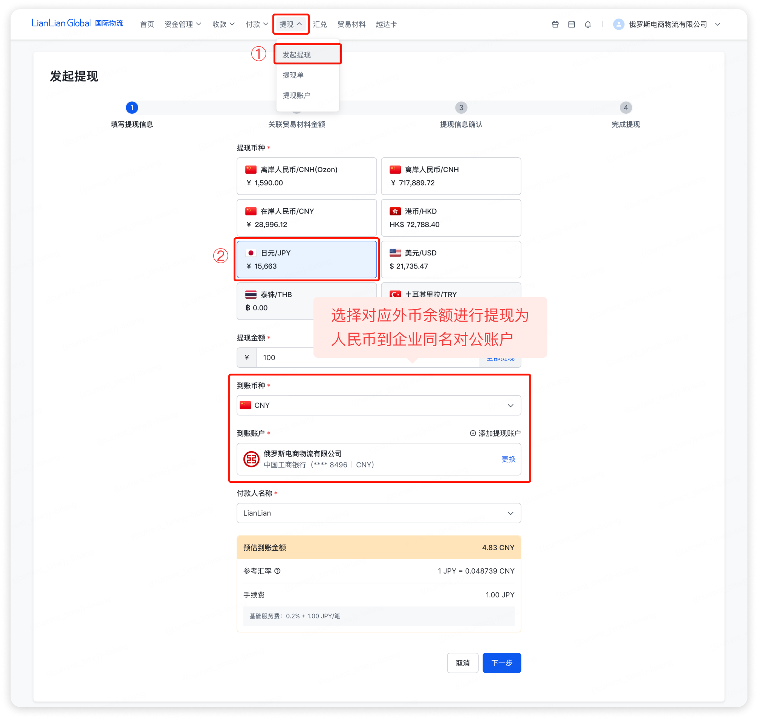Viewport: 758px width, 719px height.
Task: Choose 提现单 from the dropdown menu
Action: click(x=293, y=75)
